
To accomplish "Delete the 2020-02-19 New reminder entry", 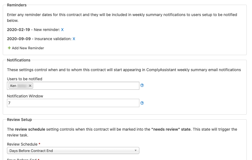I will point(62,30).
